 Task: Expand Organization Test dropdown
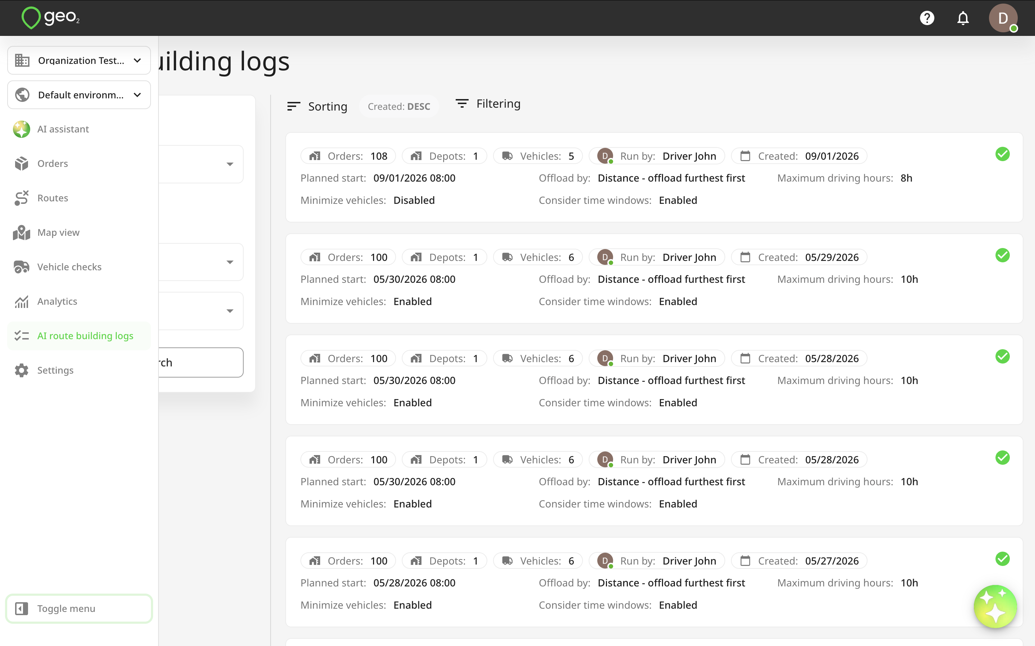[x=79, y=60]
